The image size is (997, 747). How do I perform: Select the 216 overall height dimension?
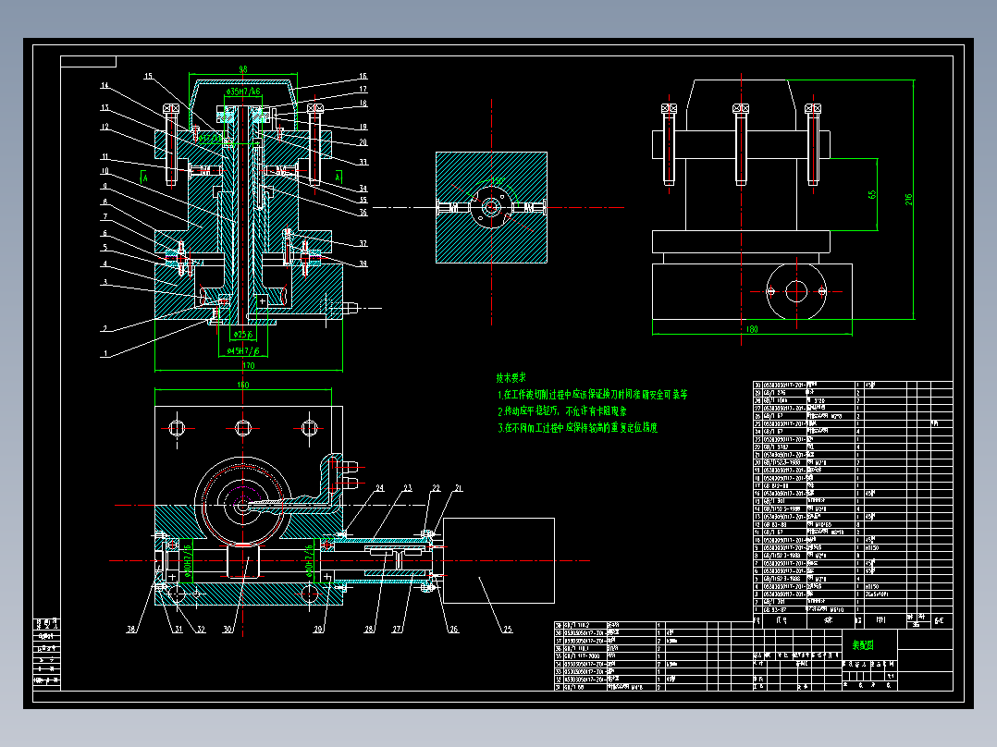(908, 200)
